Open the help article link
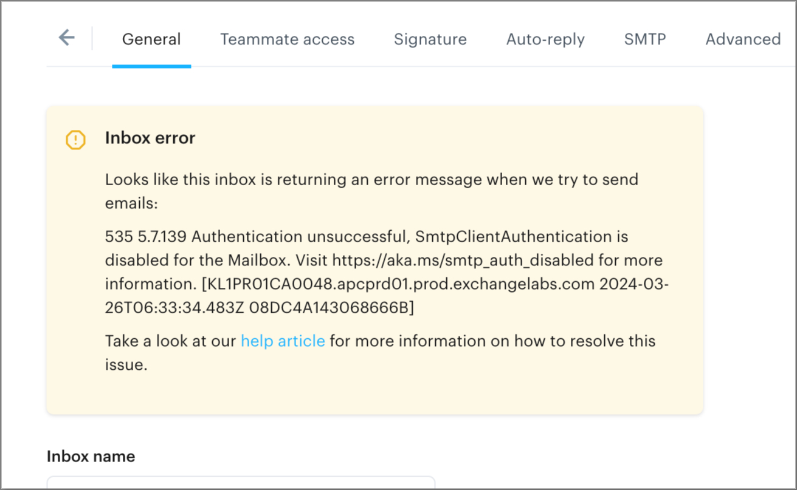This screenshot has width=797, height=490. click(x=283, y=341)
